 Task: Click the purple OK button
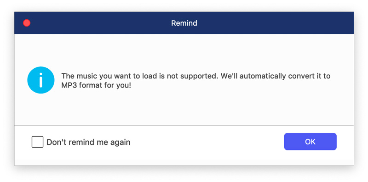click(x=310, y=142)
